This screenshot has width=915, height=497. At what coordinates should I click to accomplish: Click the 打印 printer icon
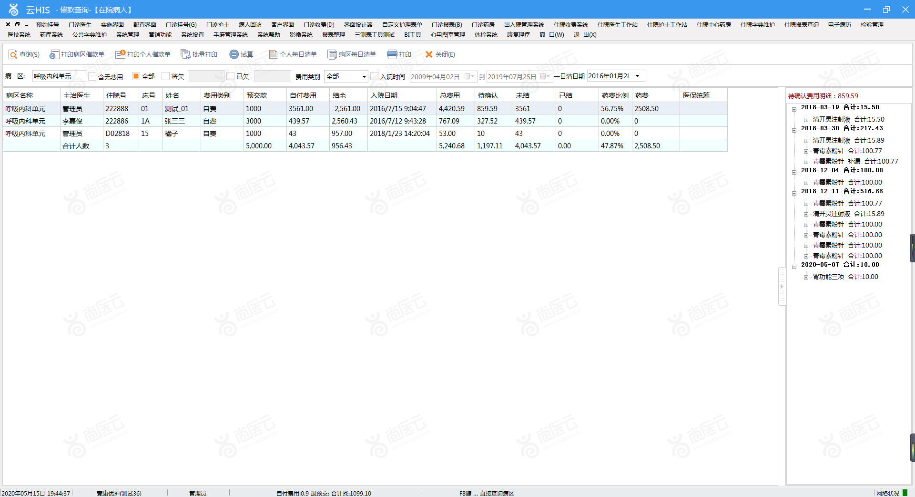(392, 54)
